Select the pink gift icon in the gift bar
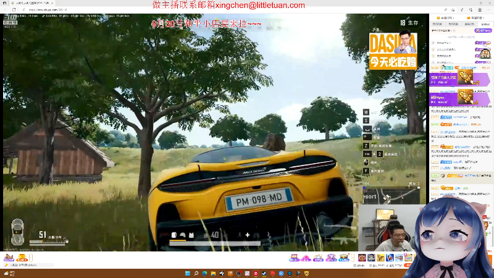The height and width of the screenshot is (278, 494). (x=306, y=258)
